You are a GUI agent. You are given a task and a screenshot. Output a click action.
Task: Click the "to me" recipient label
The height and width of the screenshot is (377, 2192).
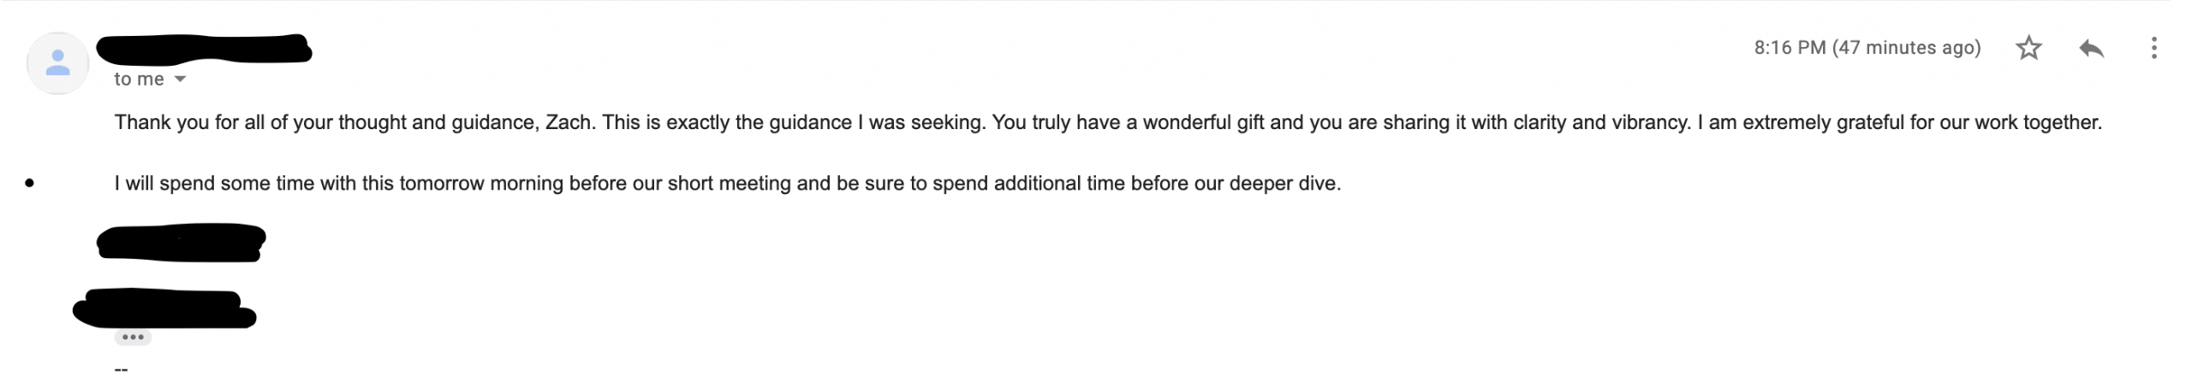(x=139, y=80)
